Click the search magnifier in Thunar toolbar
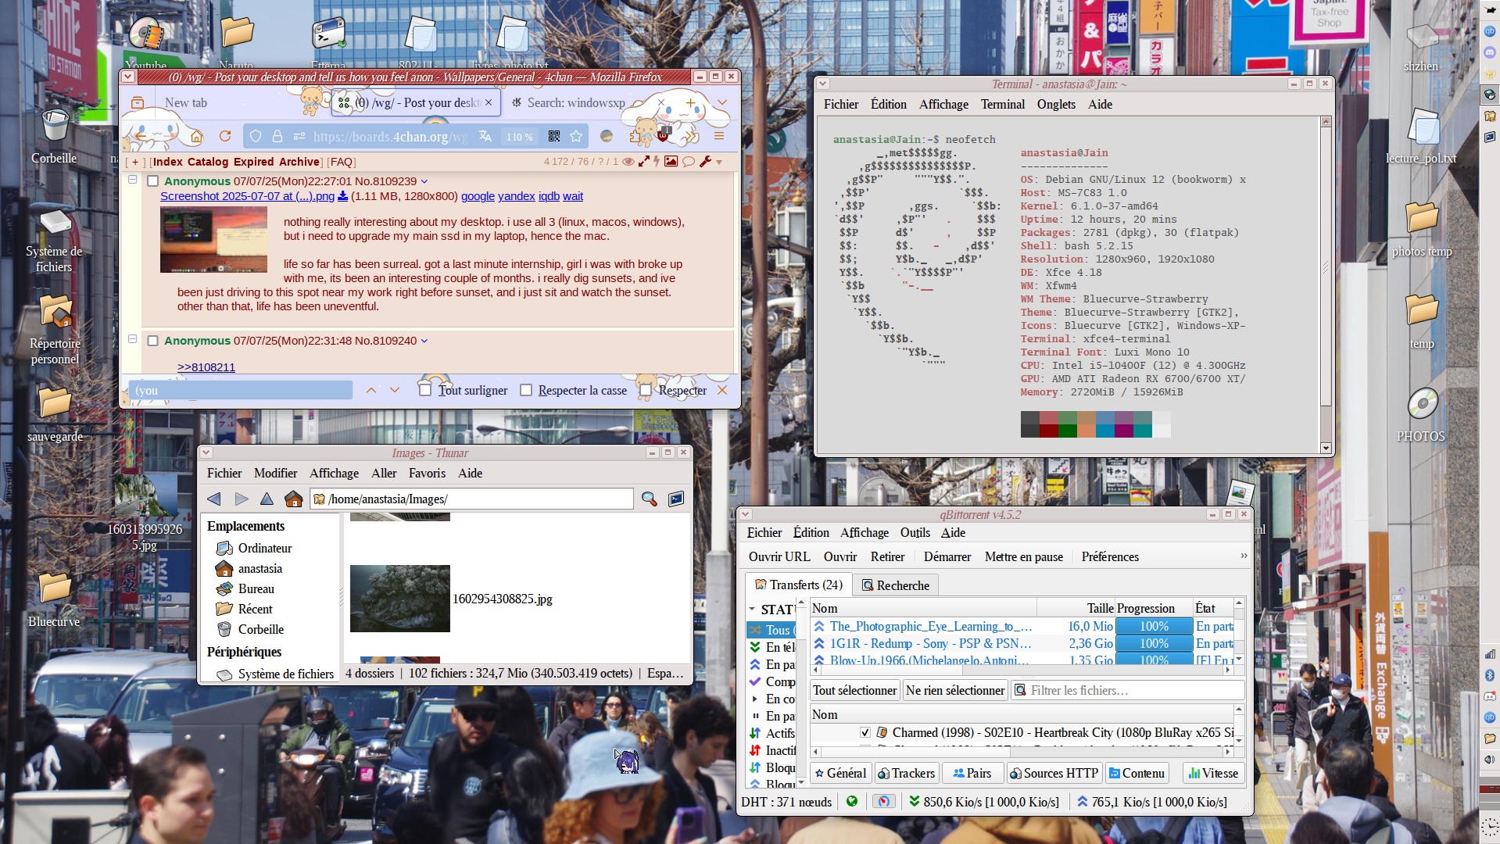 tap(649, 499)
